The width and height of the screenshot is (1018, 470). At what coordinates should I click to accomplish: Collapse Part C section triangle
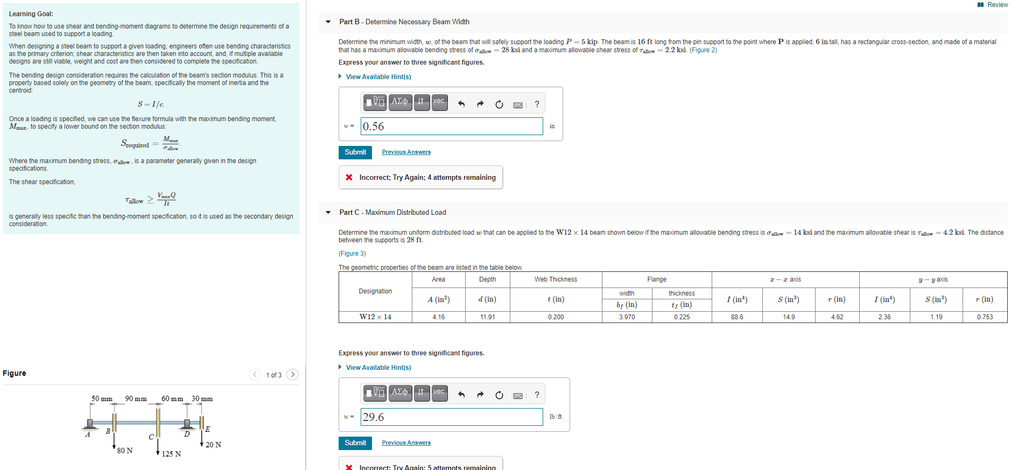click(x=328, y=213)
